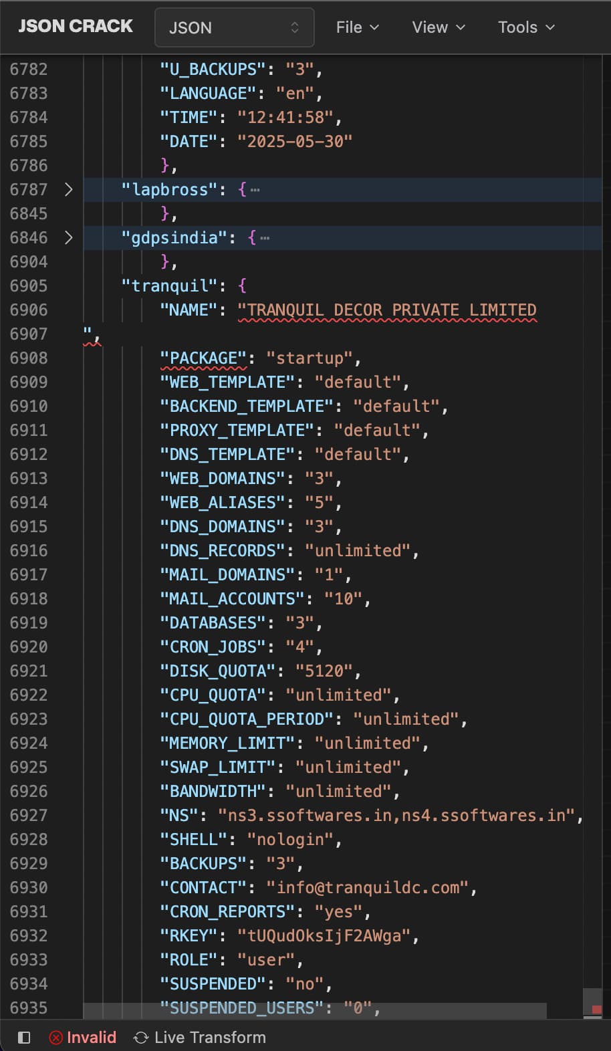Click the "ns3.ssoftwares.in,ns4.ssoftwares.in" value
The width and height of the screenshot is (611, 1051).
397,815
